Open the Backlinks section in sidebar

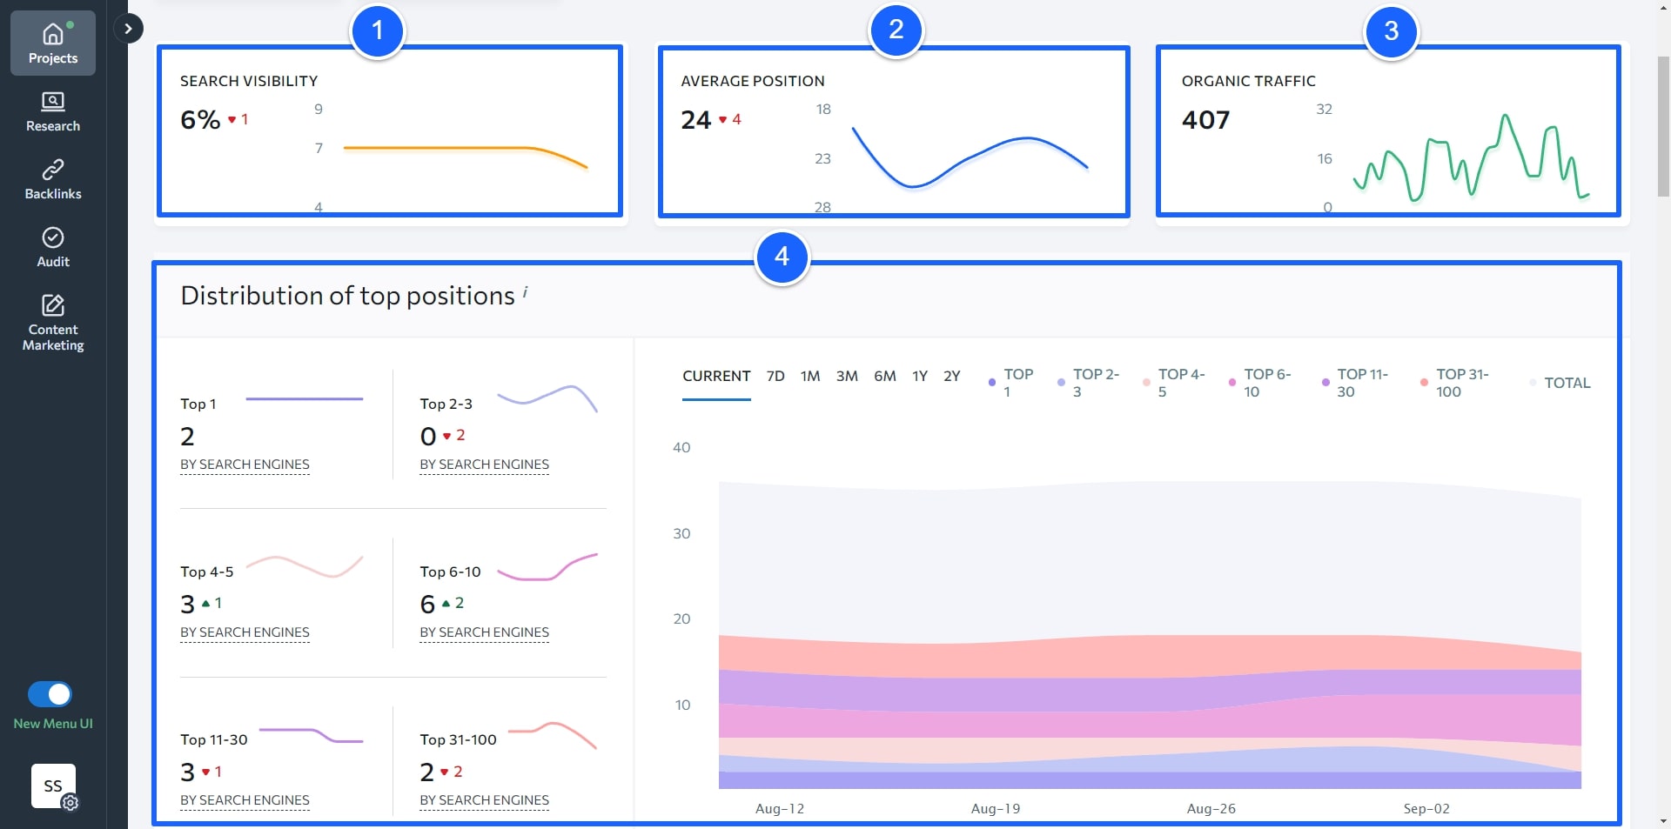click(53, 180)
